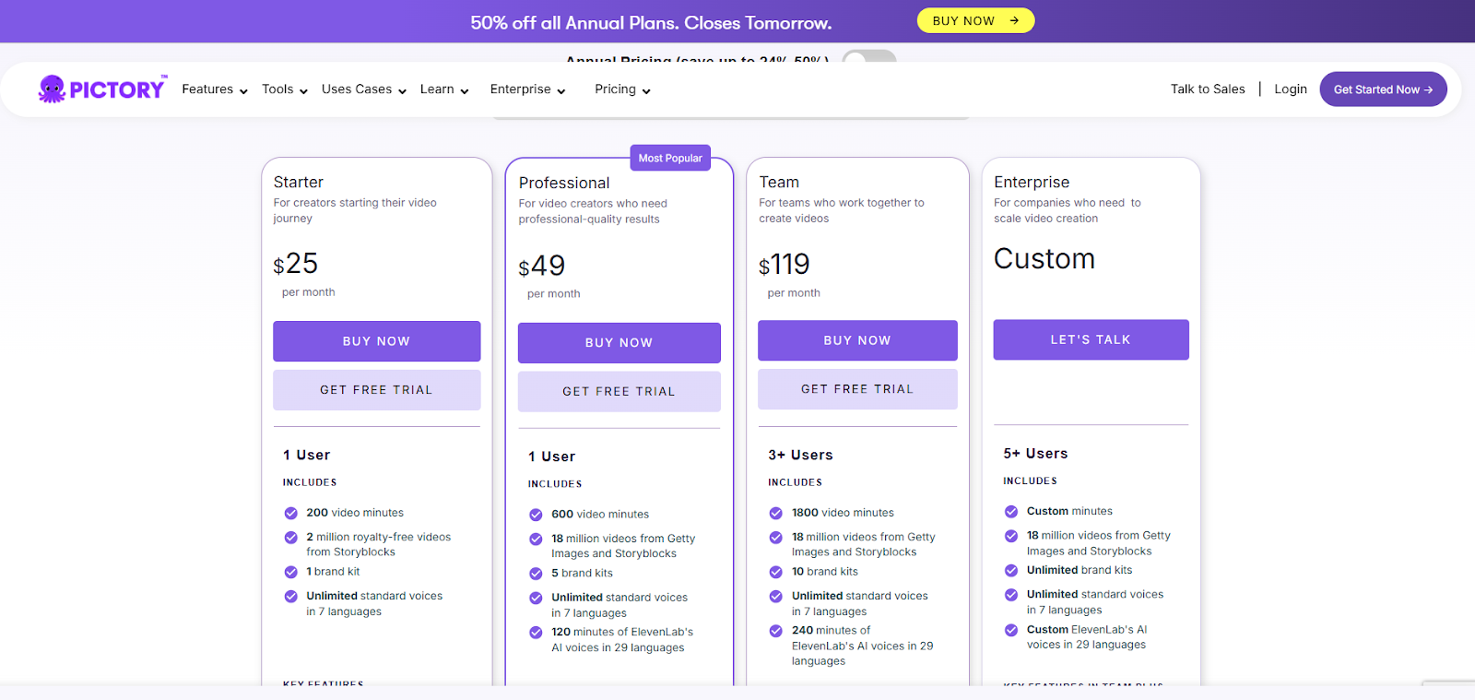This screenshot has width=1475, height=700.
Task: Click checkmark by Team 18 million videos
Action: 776,537
